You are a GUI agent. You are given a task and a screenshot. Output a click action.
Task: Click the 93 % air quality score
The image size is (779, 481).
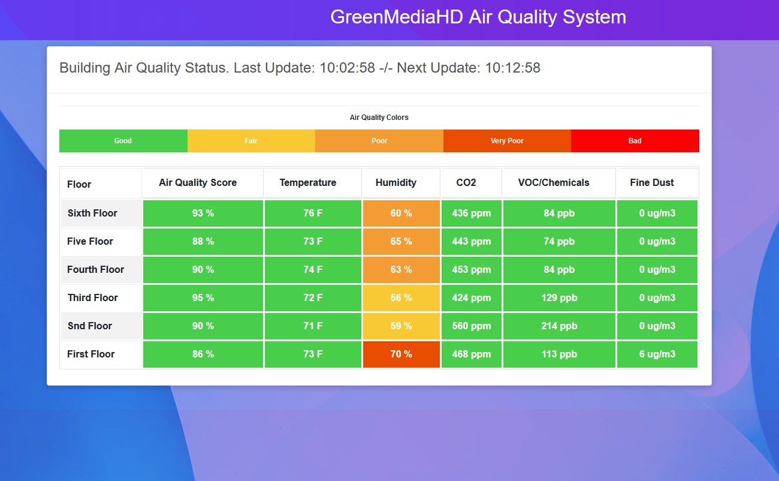point(203,214)
